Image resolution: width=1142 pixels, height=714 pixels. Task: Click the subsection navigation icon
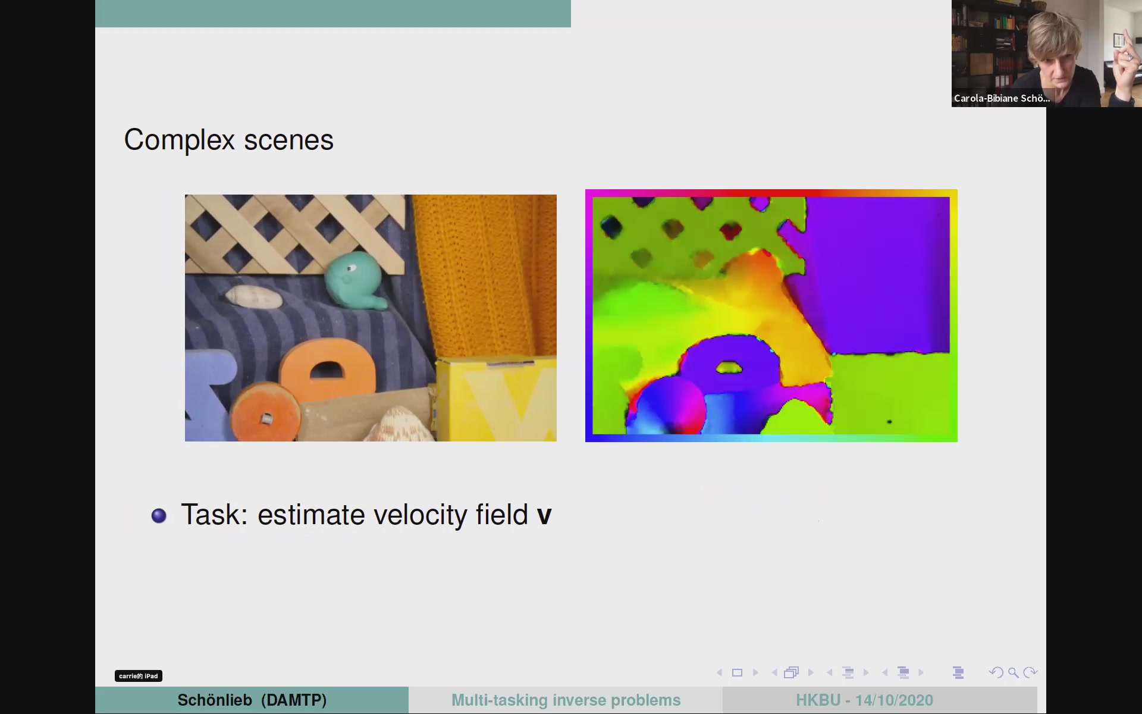848,672
